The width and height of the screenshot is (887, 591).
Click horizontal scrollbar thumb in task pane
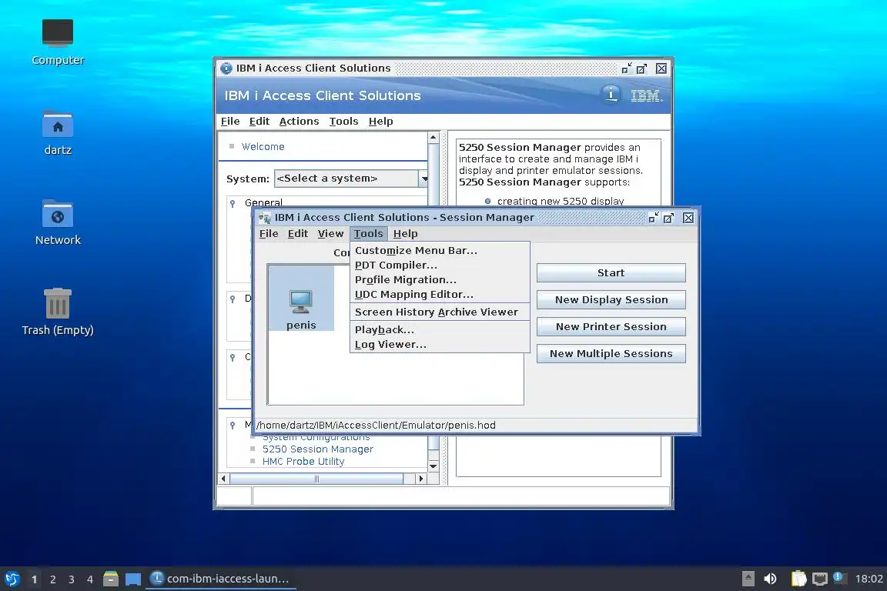coord(316,479)
